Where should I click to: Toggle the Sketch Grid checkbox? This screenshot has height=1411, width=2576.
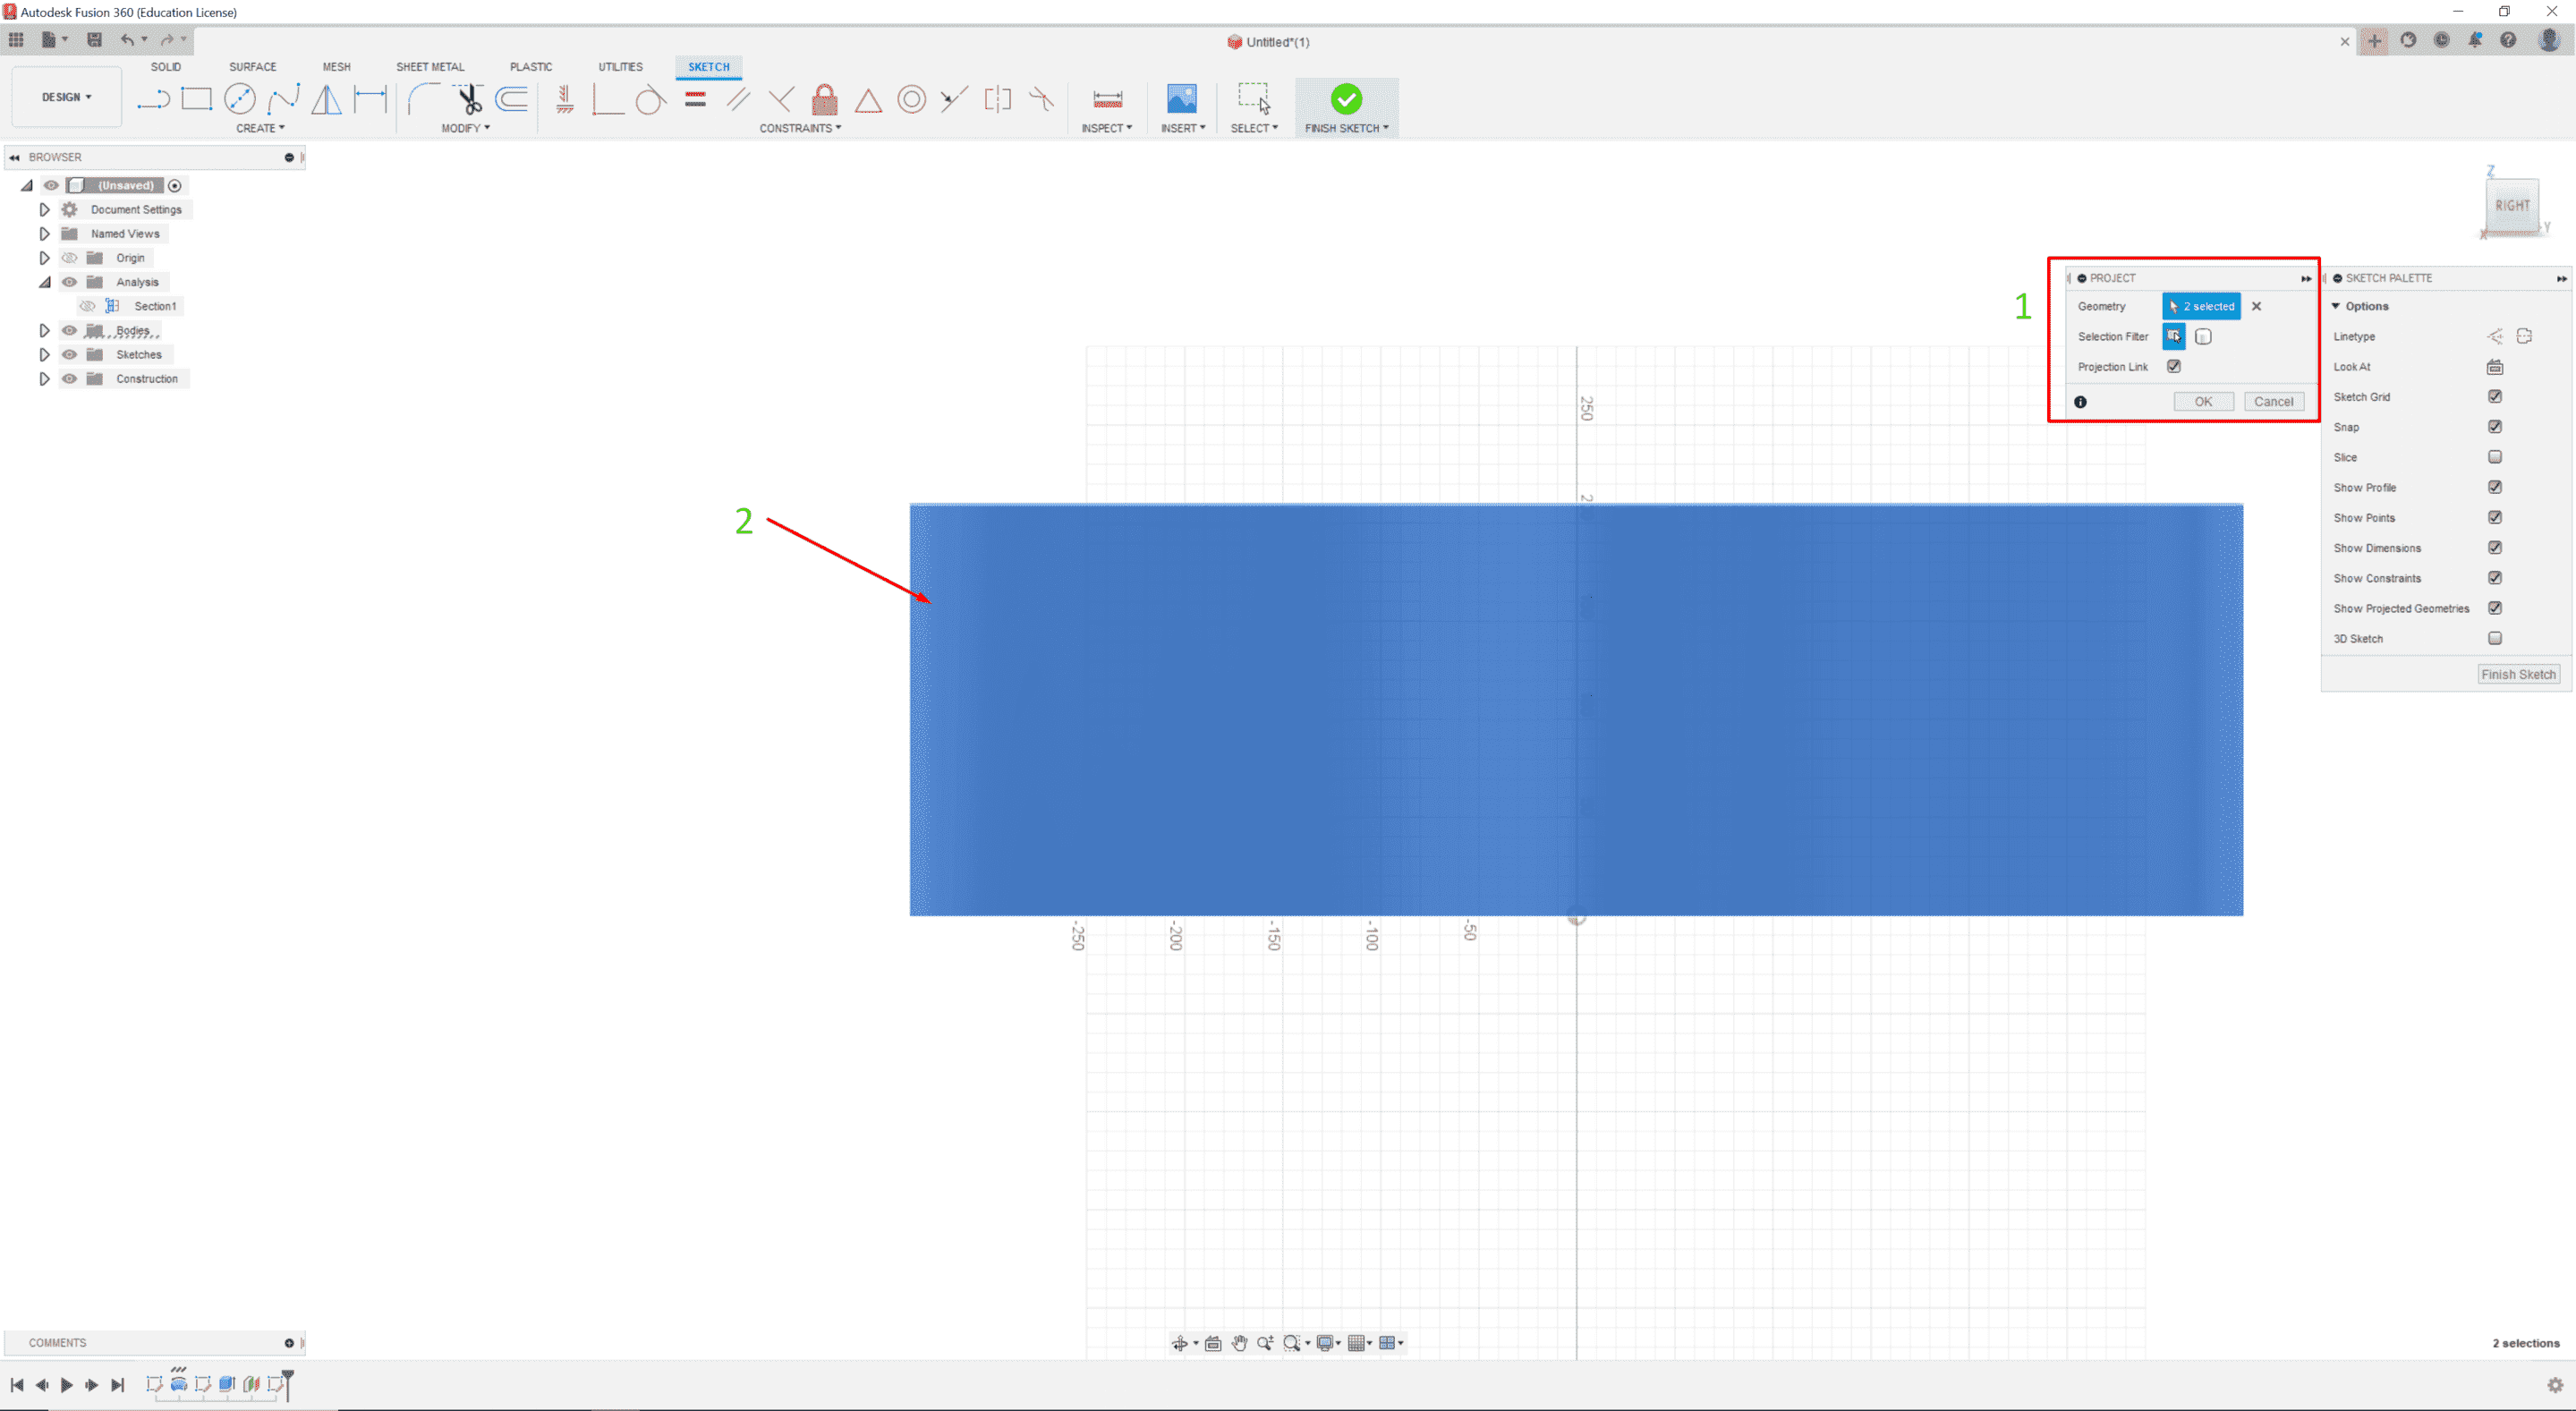2495,397
